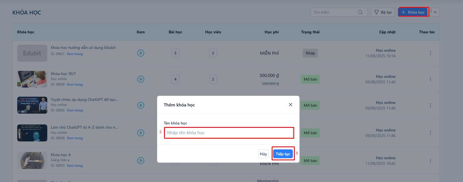463x182 pixels.
Task: Open actions menu for Tuyệt chiêu ChatGPT course
Action: [430, 105]
